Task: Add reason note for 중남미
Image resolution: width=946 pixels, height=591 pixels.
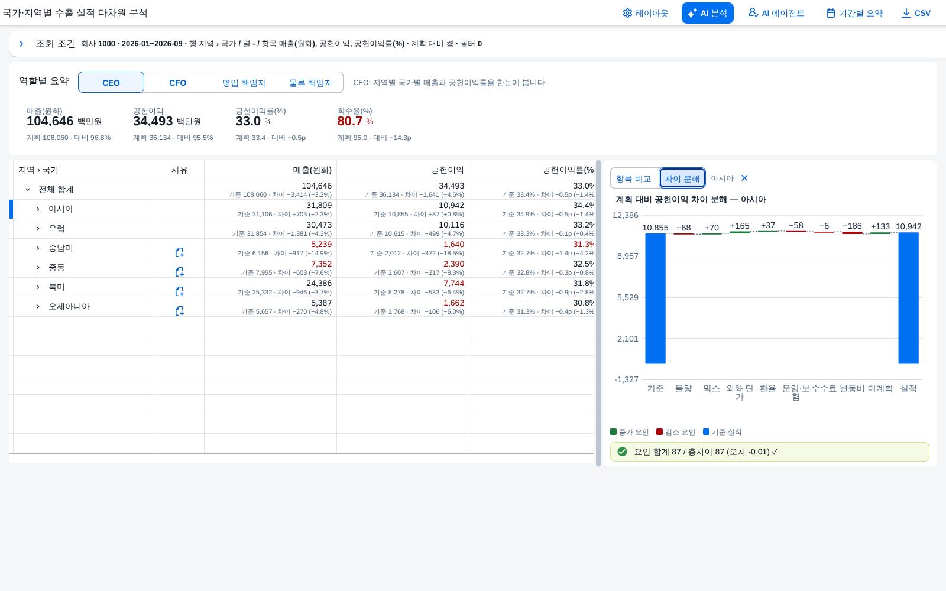Action: 179,252
